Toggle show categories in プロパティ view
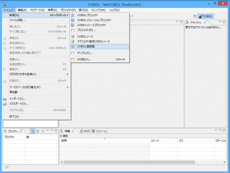 click(33, 131)
